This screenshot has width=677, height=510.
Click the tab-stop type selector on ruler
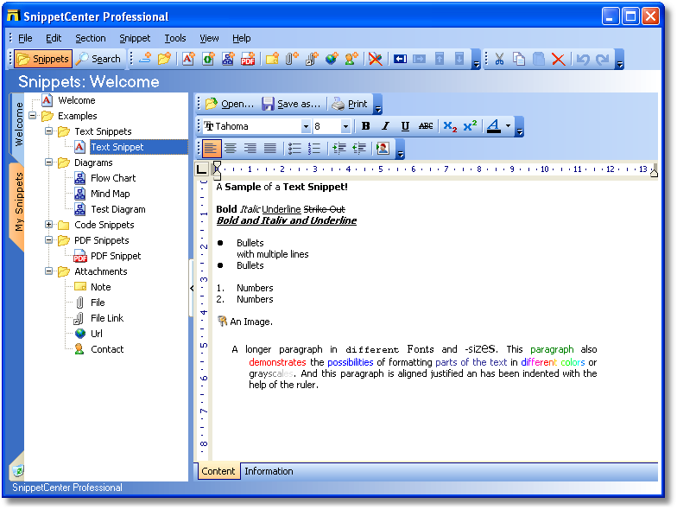pyautogui.click(x=201, y=169)
